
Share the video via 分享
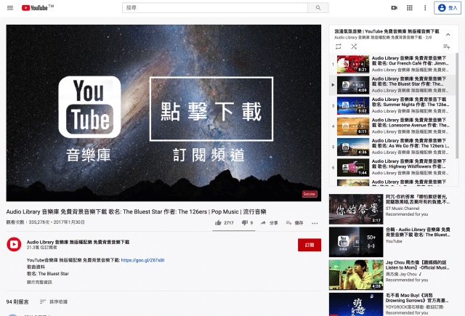pyautogui.click(x=270, y=222)
